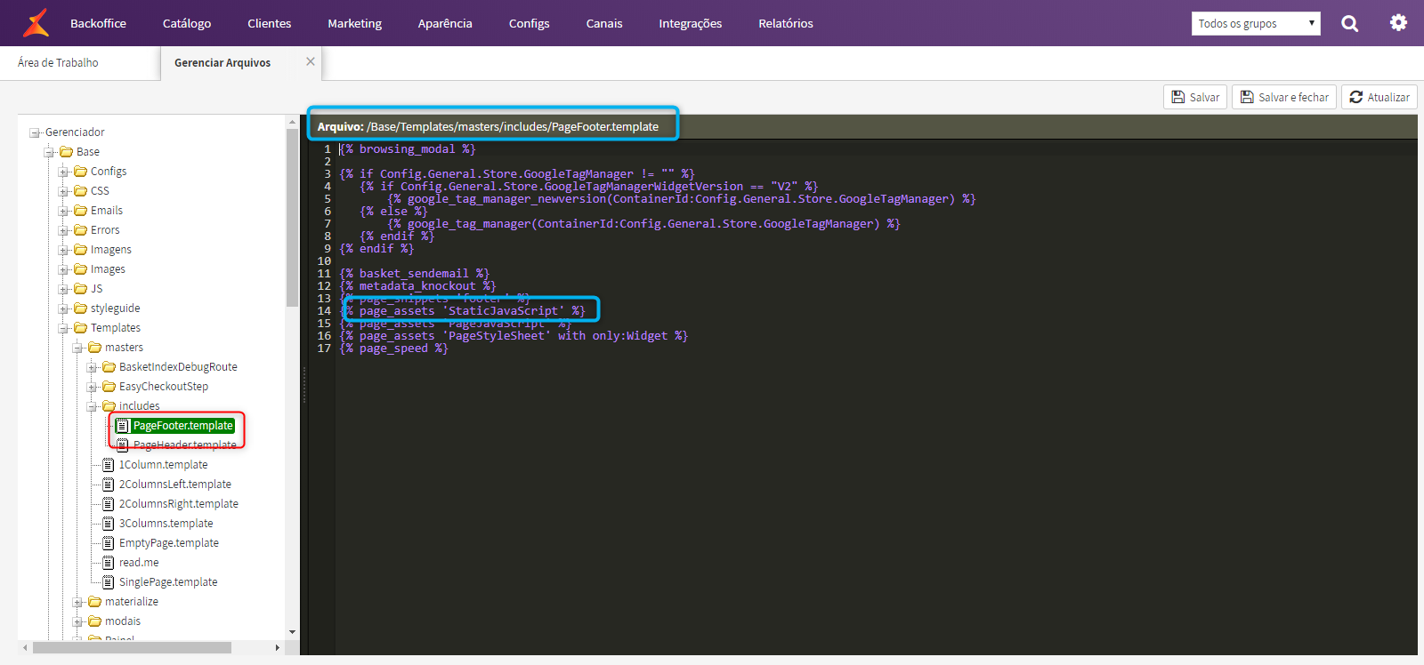
Task: Click the file tree horizontal scrollbar
Action: (x=132, y=647)
